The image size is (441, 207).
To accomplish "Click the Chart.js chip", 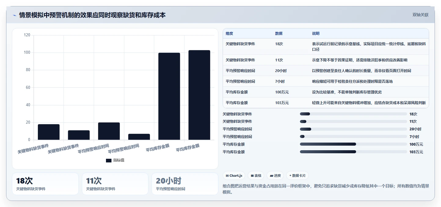I will [234, 176].
